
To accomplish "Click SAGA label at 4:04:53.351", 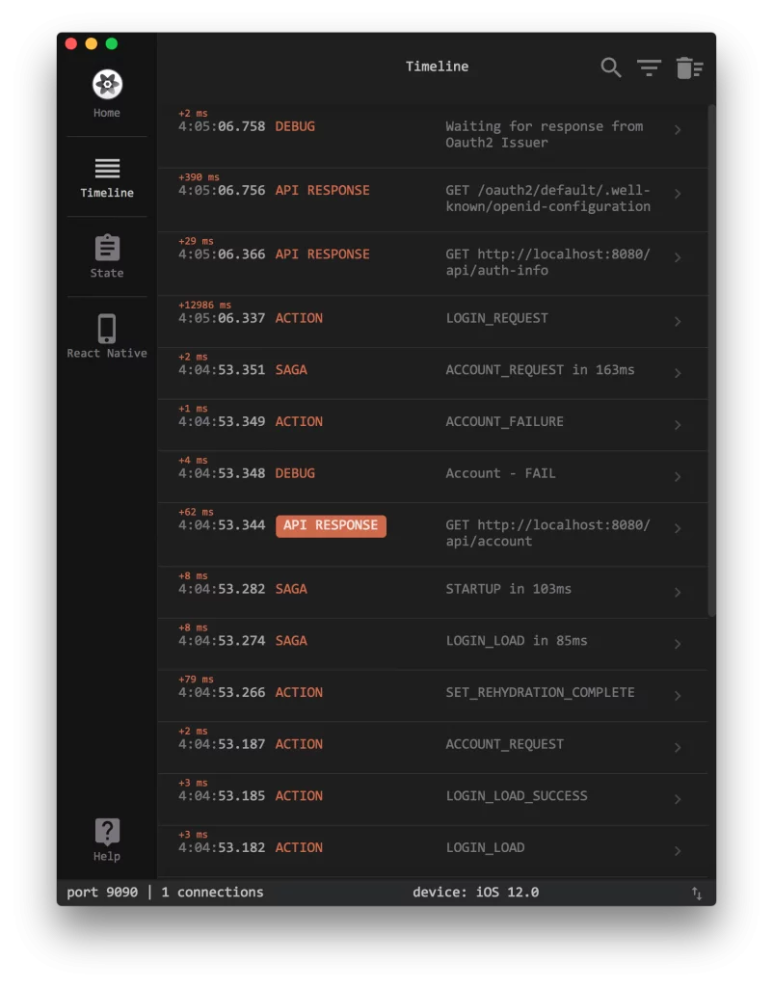I will [291, 370].
